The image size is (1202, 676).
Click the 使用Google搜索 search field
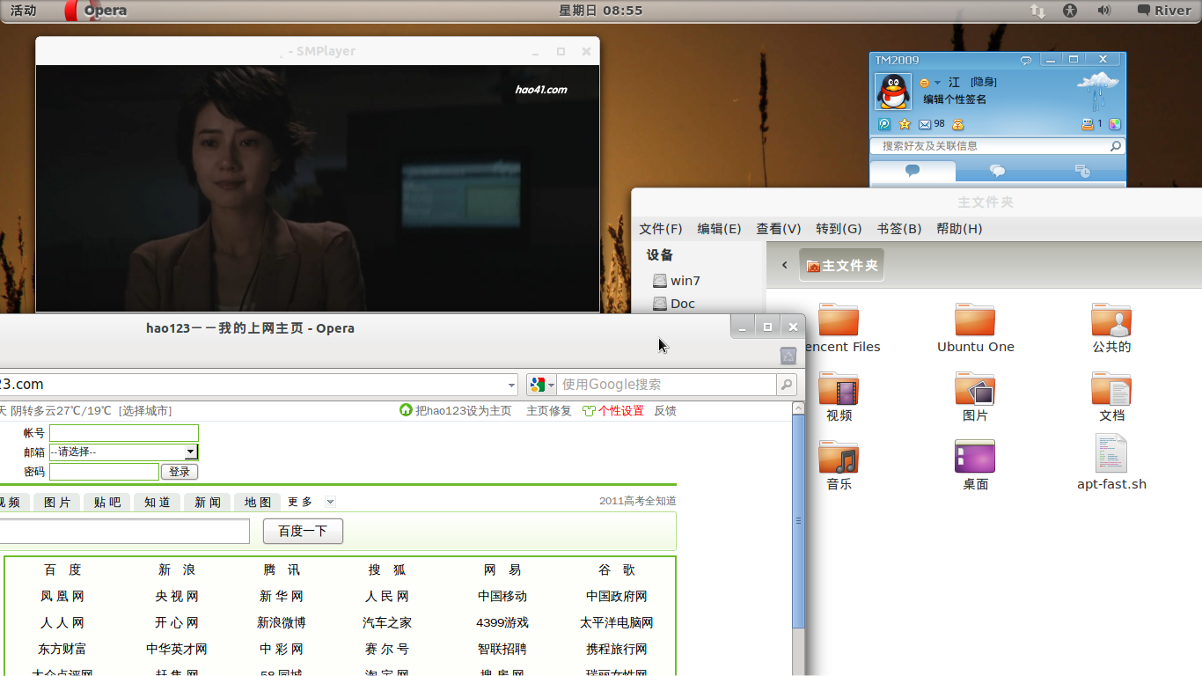[x=667, y=385]
